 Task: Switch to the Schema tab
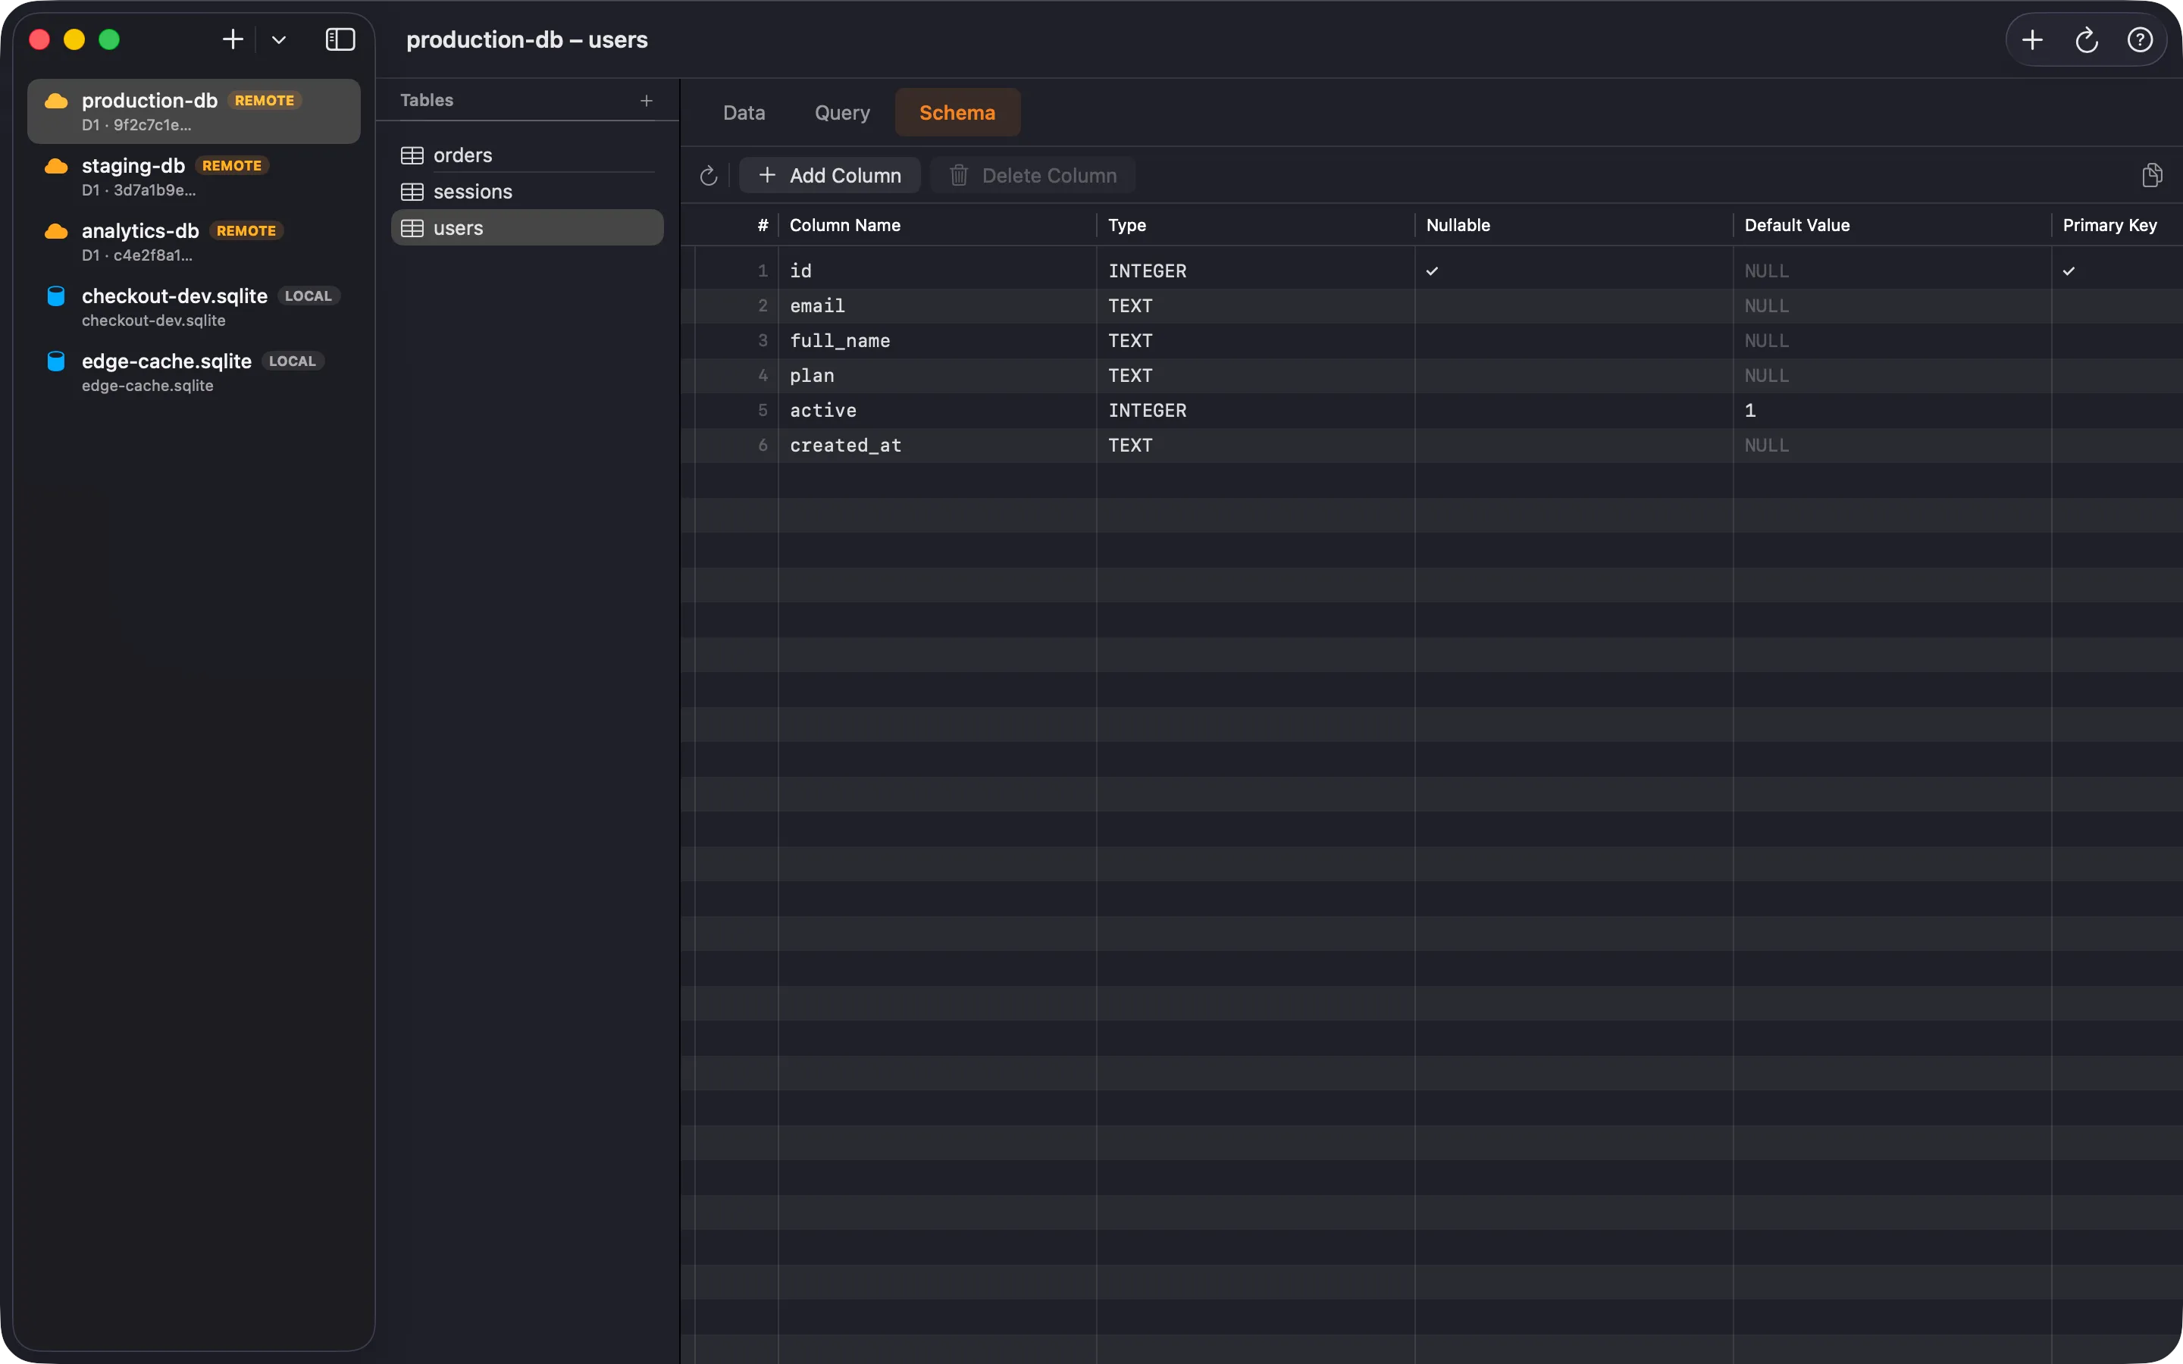(957, 113)
